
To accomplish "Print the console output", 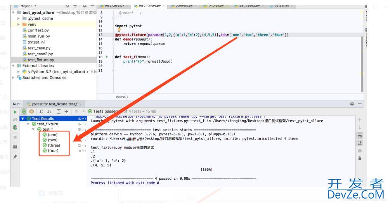I will (x=360, y=150).
